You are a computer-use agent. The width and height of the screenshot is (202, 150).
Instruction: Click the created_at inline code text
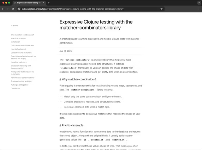97,140
